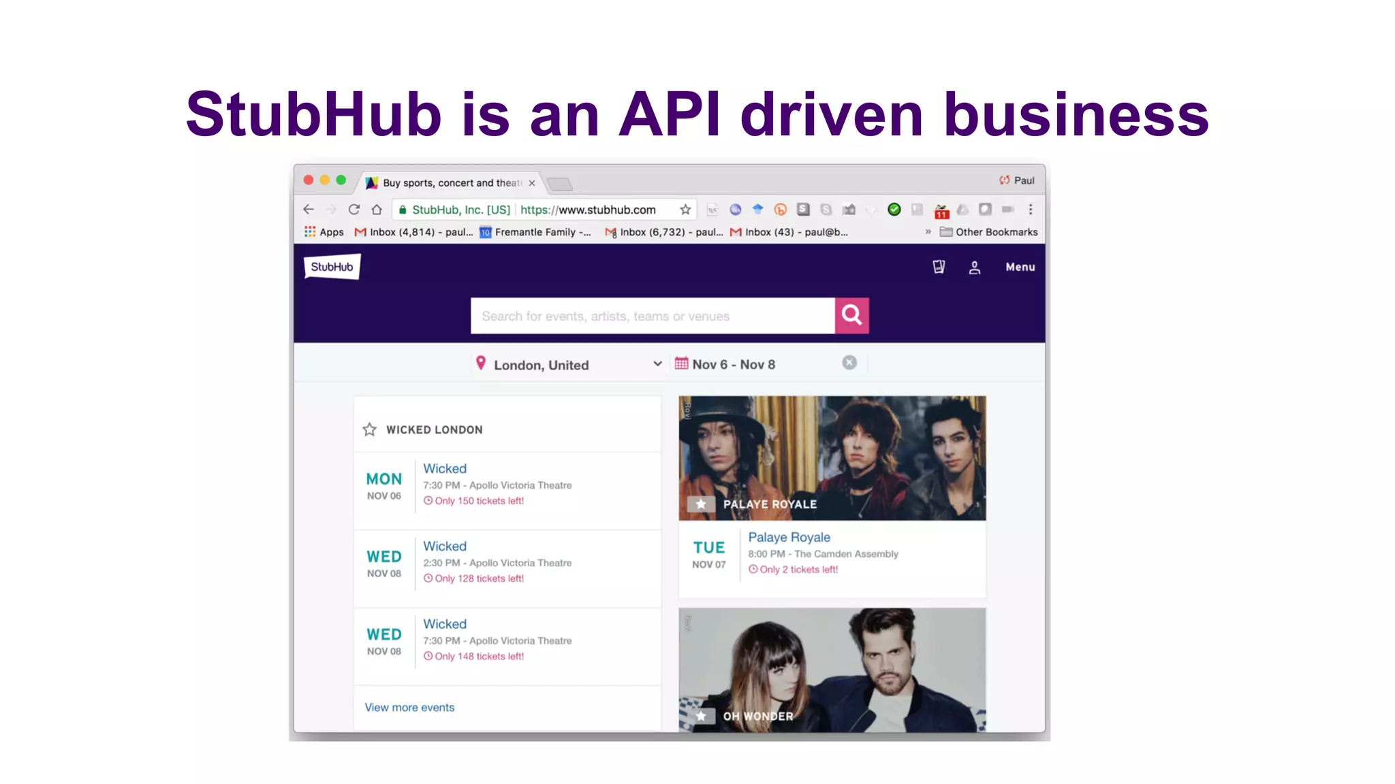Click the user account profile icon
Screen dimensions: 1395x784
point(975,267)
